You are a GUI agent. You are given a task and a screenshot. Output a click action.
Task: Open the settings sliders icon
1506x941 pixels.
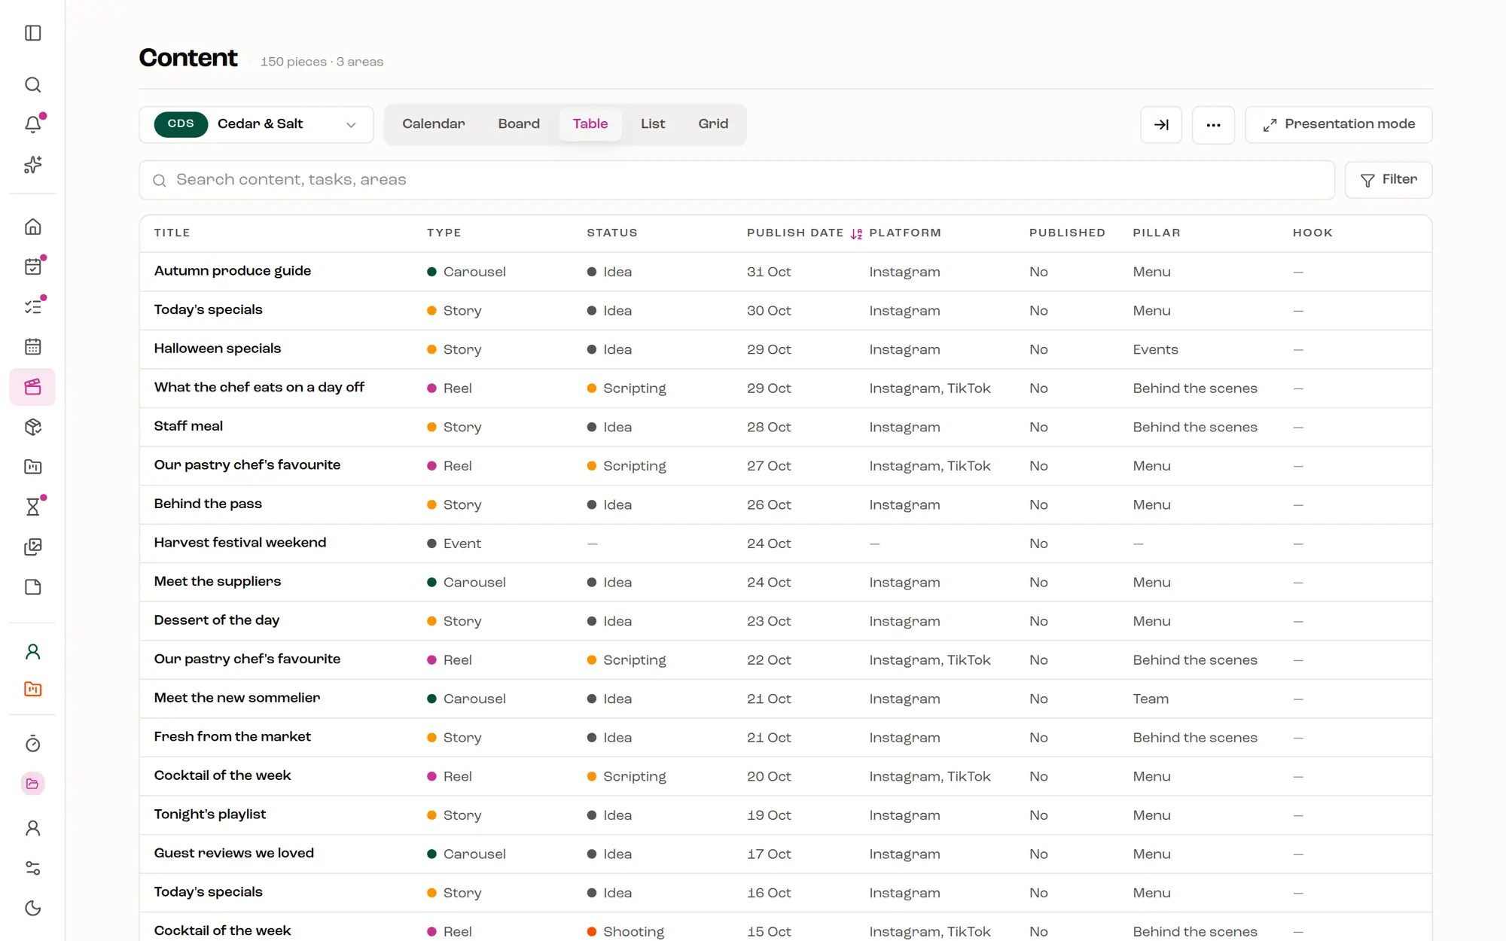coord(32,868)
